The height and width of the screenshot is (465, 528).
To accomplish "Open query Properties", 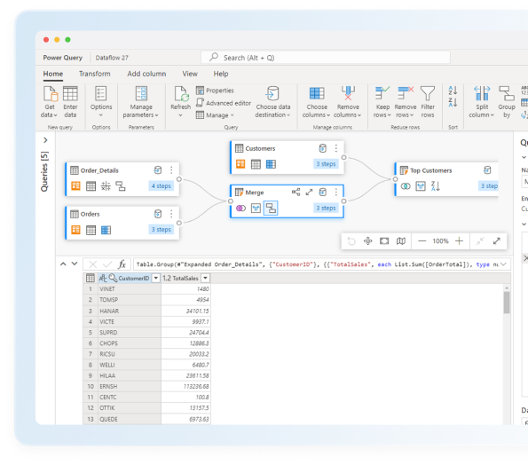I will (215, 91).
